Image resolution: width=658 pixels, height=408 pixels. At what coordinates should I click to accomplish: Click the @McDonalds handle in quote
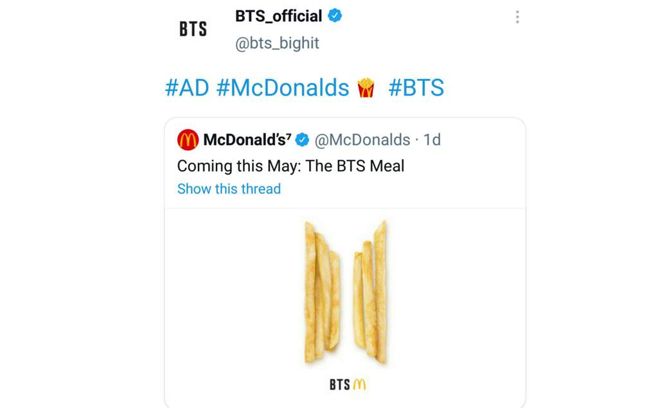362,140
